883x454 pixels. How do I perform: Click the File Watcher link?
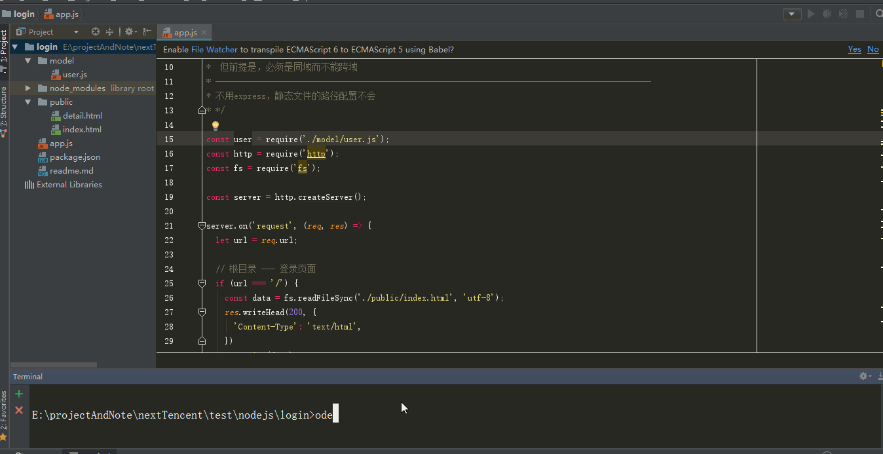[x=214, y=49]
